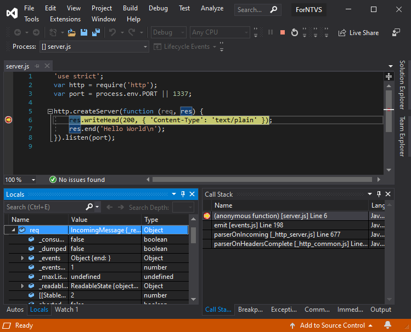Close the Locals panel
411x332 pixels.
click(192, 194)
